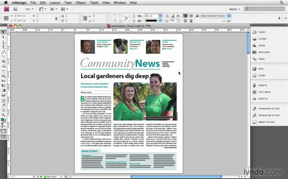The image size is (288, 179).
Task: Select the Selection tool (black arrow)
Action: click(3, 32)
